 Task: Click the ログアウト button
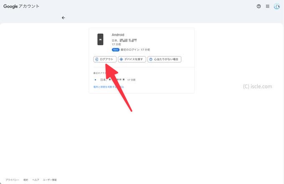point(105,59)
